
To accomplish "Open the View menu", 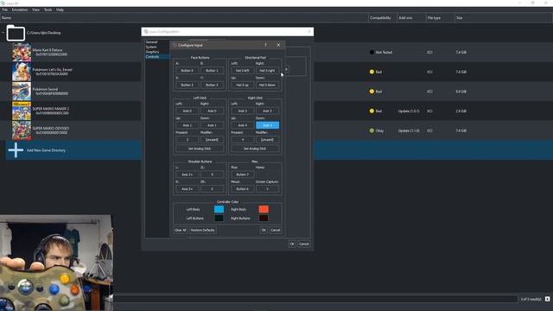I will click(x=36, y=10).
